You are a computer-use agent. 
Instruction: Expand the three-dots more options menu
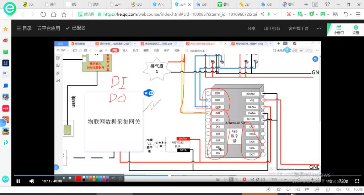[319, 28]
